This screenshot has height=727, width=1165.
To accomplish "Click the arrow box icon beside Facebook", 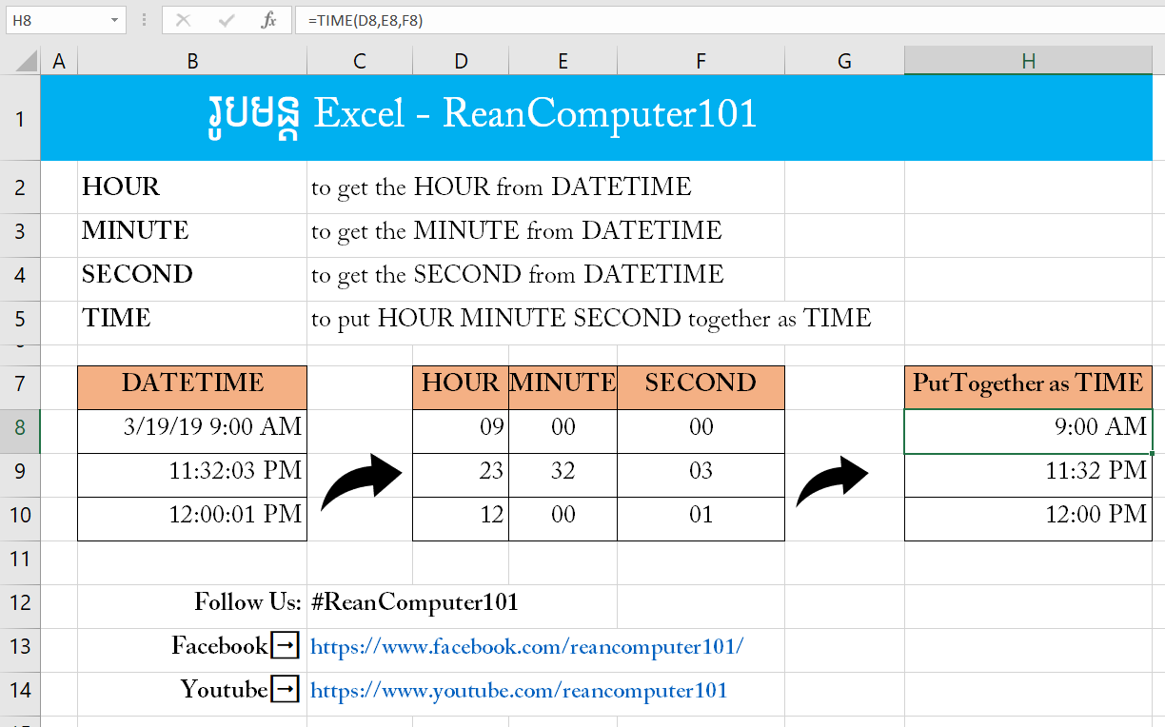I will [x=286, y=646].
